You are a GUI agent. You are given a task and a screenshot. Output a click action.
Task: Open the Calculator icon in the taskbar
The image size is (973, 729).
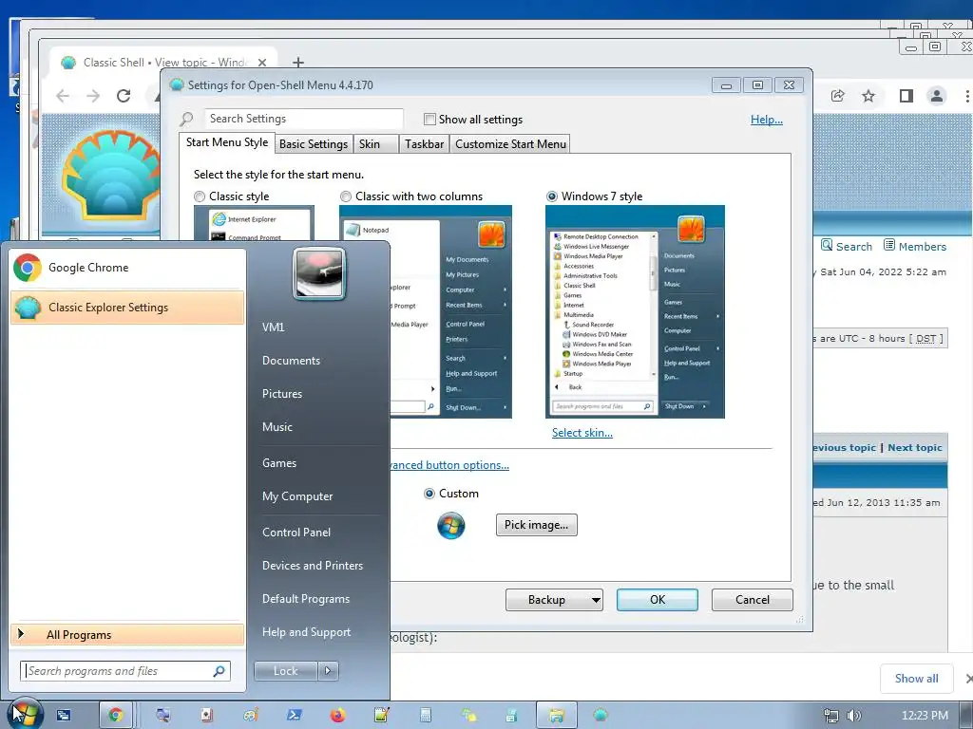tap(425, 716)
